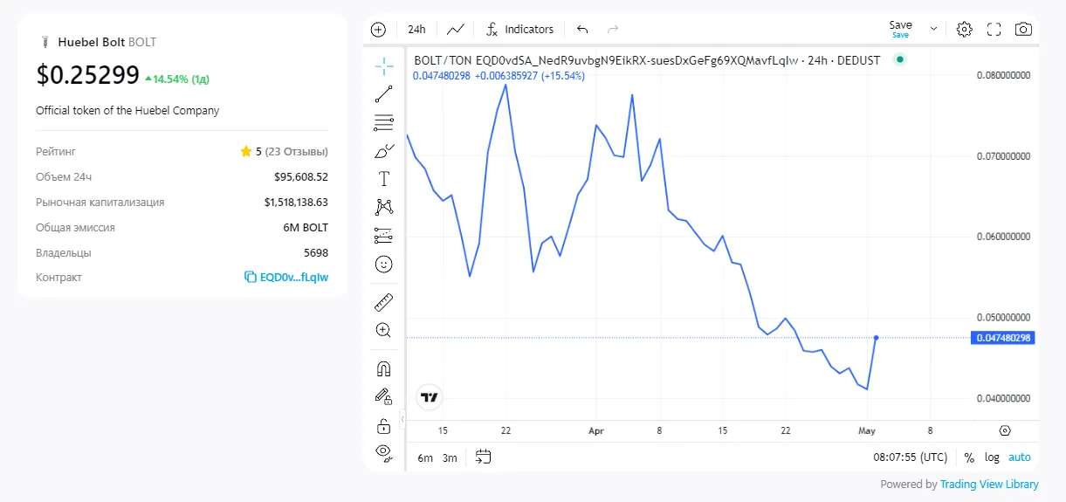Image resolution: width=1066 pixels, height=502 pixels.
Task: Open the 24h interval selector
Action: 416,29
